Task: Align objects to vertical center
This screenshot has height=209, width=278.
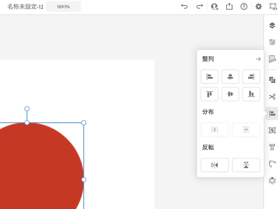Action: click(x=230, y=94)
